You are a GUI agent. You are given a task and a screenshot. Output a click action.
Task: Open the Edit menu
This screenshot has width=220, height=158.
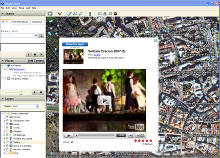point(8,8)
